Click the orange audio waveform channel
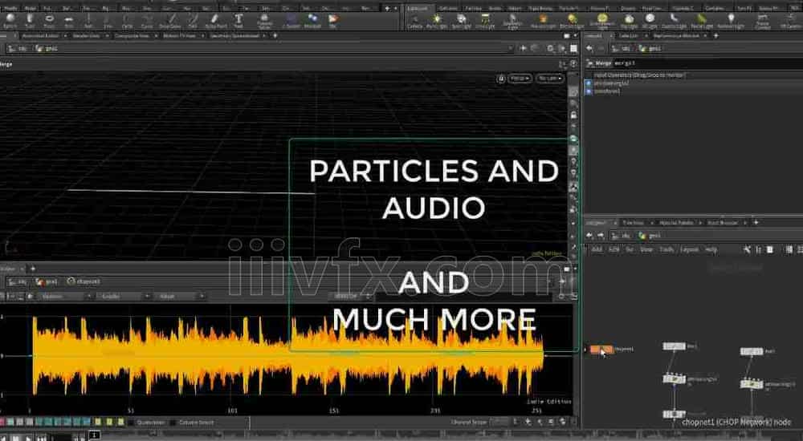Screen dimensions: 803x441 click(287, 356)
